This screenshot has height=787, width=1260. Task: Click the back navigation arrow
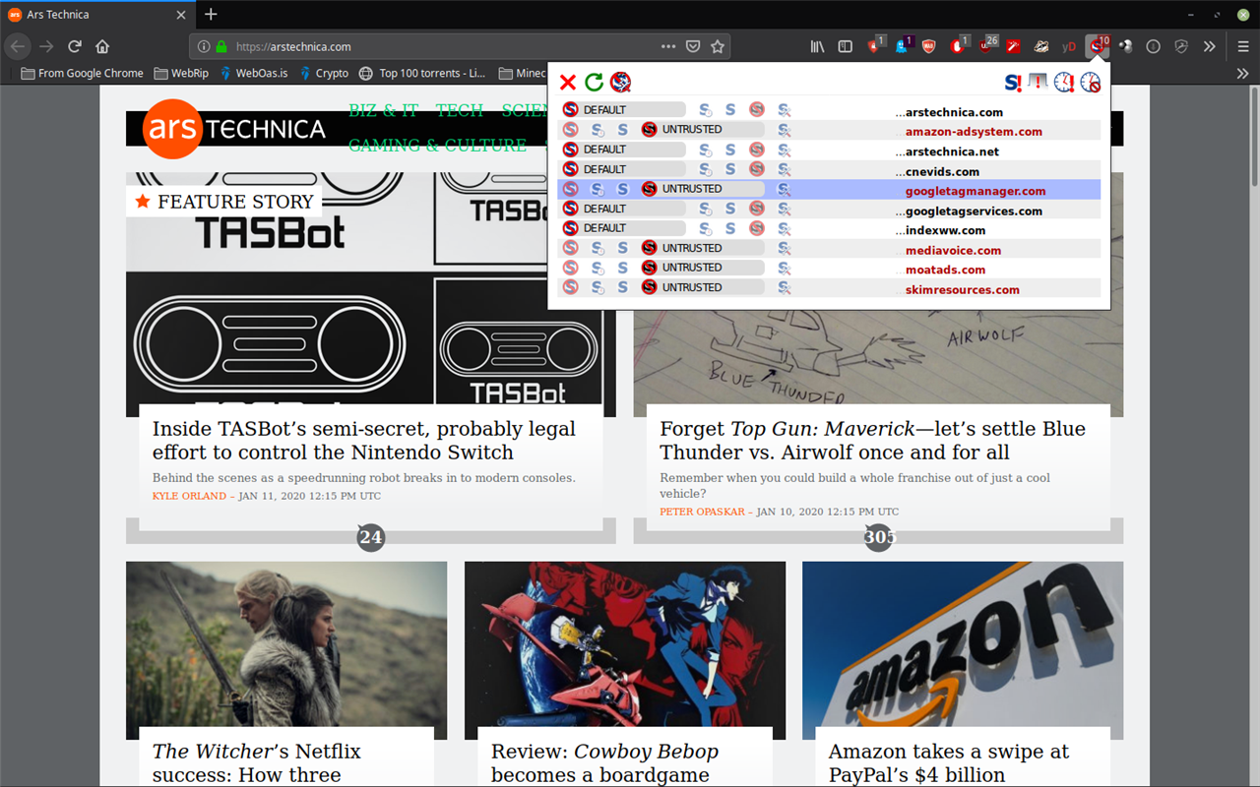(18, 46)
